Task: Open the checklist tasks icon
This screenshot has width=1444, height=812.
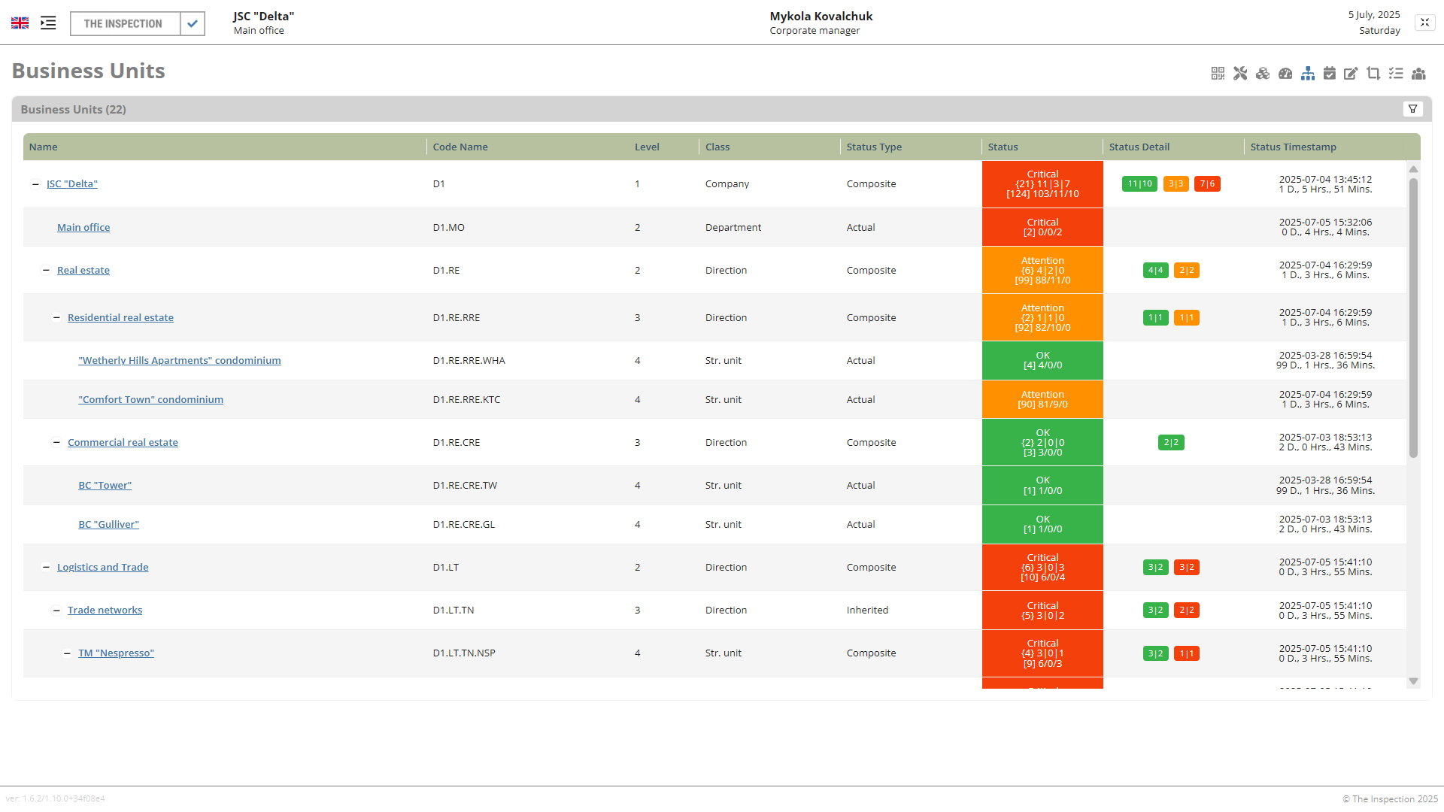Action: 1396,73
